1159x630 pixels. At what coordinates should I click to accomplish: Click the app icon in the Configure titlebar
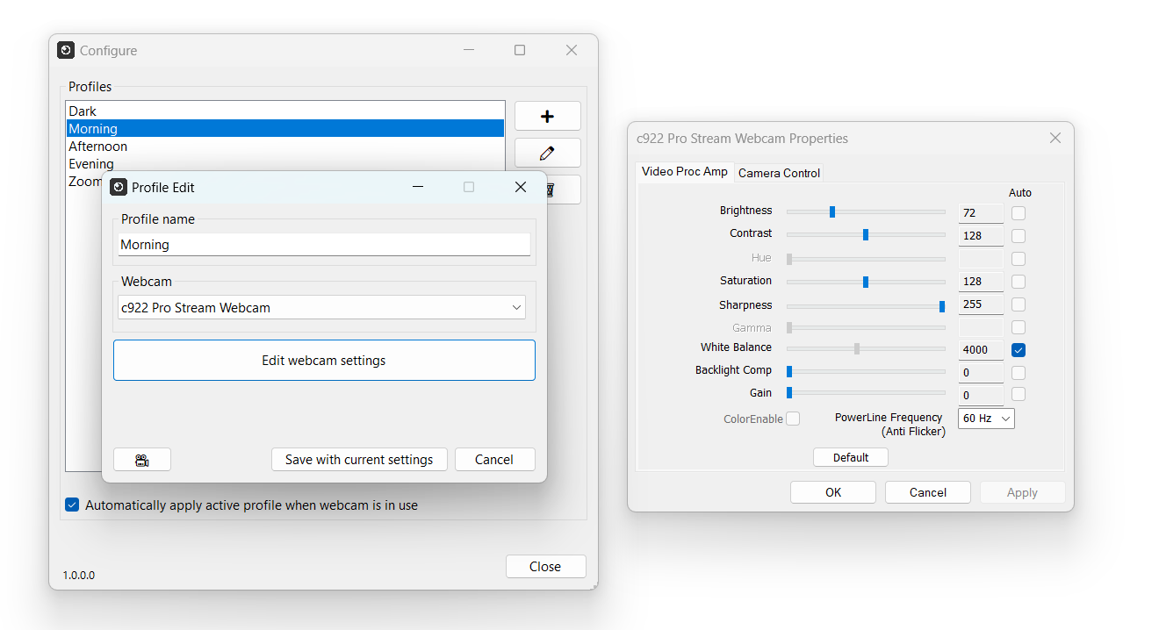click(66, 50)
